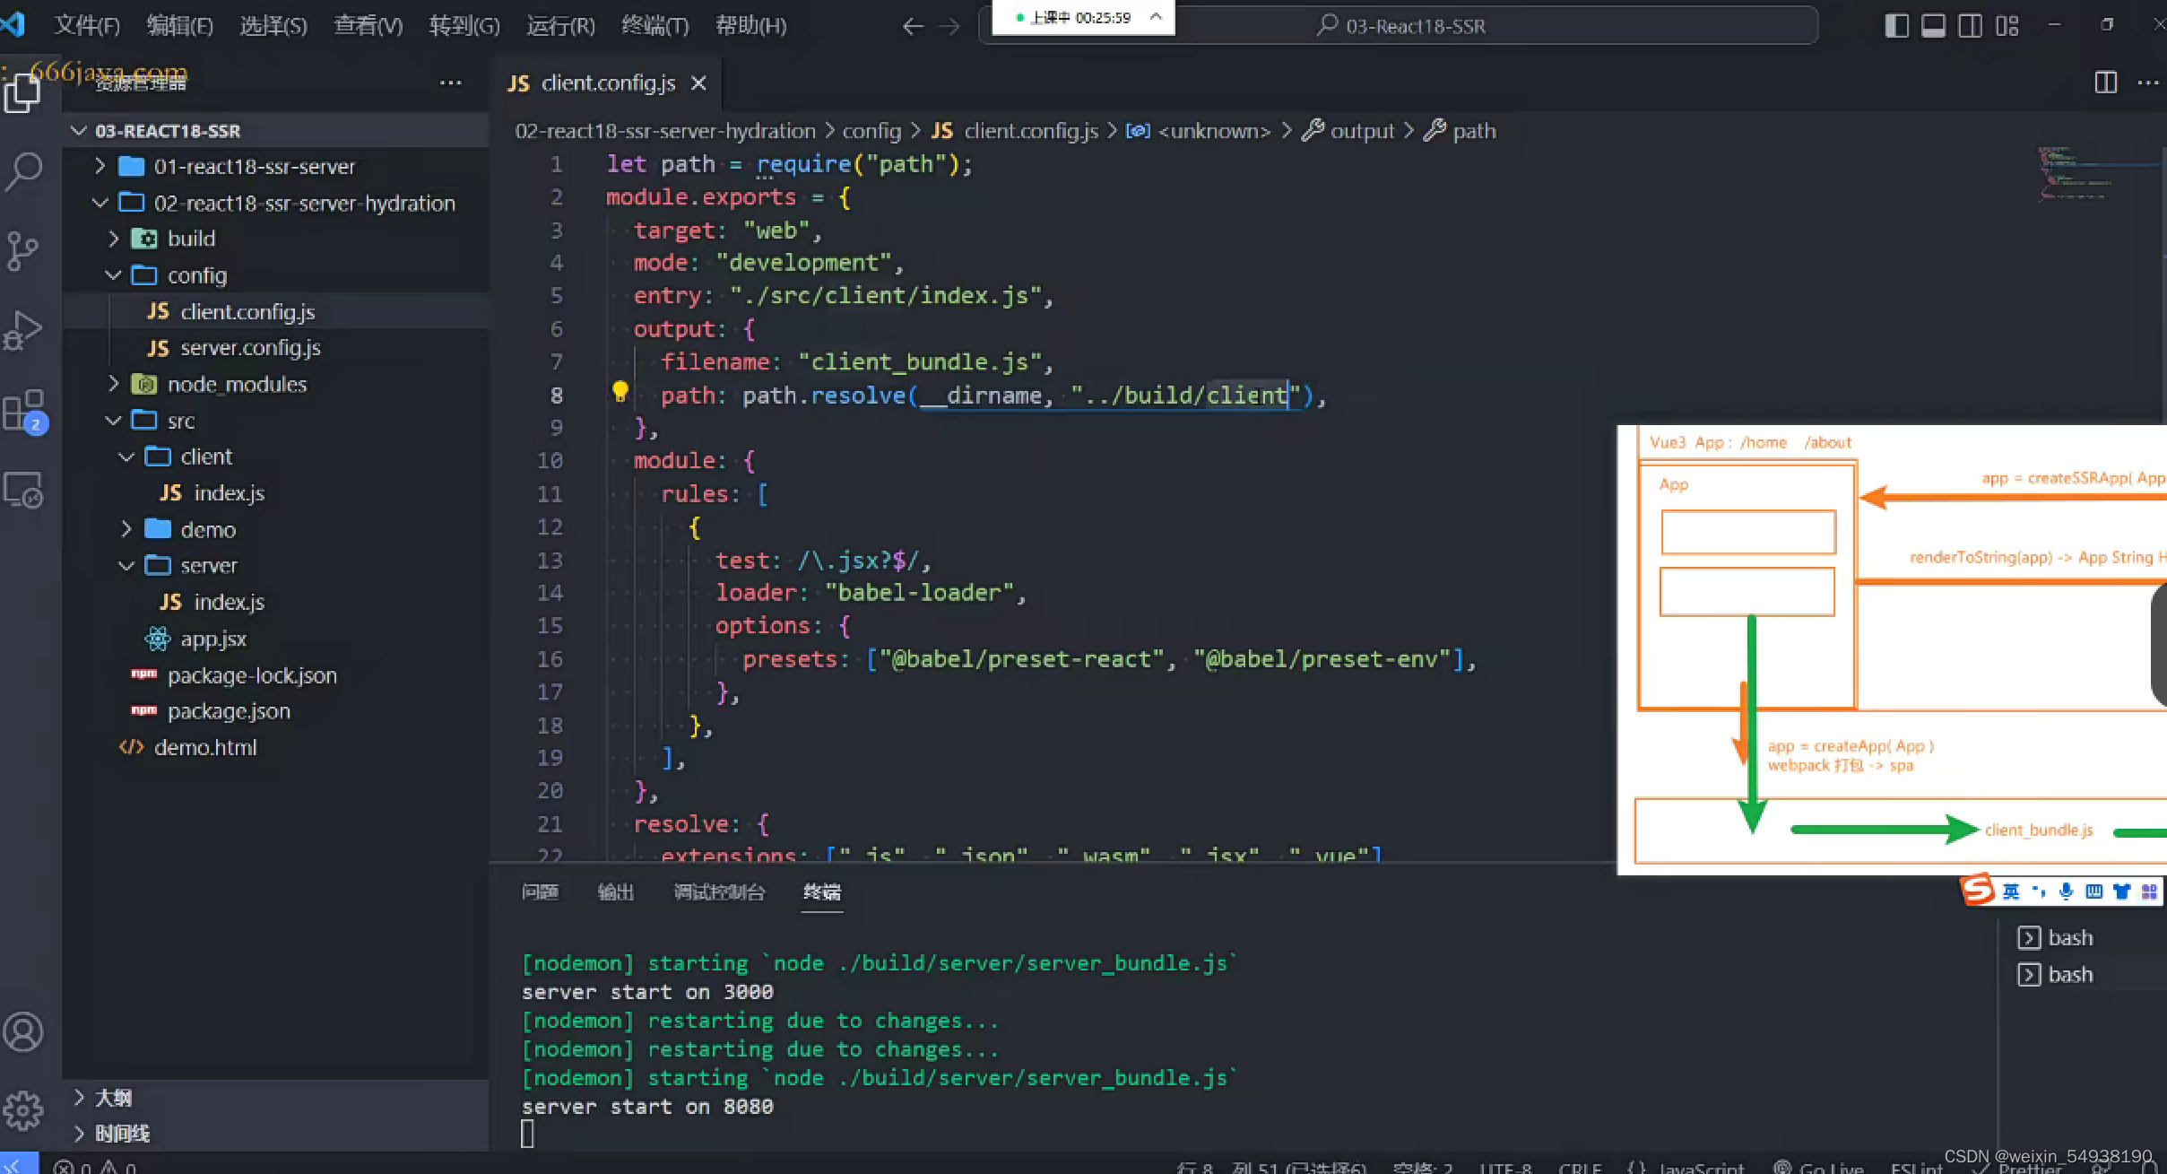The image size is (2167, 1174).
Task: Click the Accounts icon
Action: tap(23, 1032)
